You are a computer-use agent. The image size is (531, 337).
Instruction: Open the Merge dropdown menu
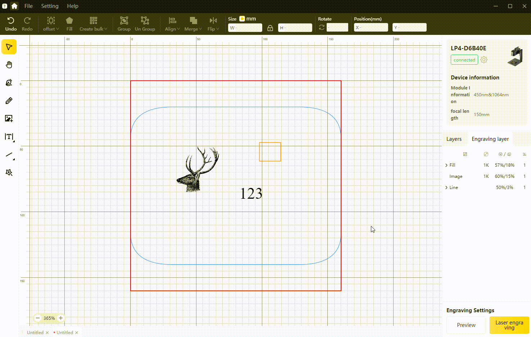point(193,24)
